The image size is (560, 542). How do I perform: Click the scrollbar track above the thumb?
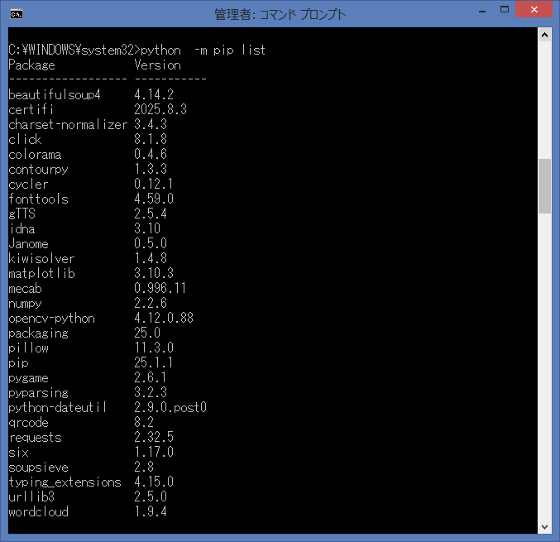pyautogui.click(x=544, y=99)
